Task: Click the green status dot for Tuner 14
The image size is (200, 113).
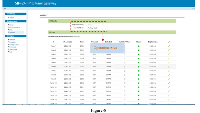Action: [x=139, y=100]
